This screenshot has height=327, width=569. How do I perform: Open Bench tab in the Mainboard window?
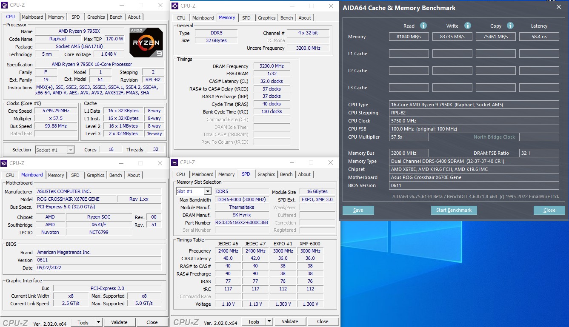point(116,175)
